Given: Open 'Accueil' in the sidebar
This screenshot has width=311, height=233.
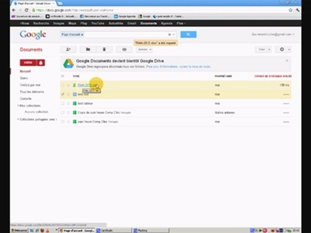Looking at the screenshot, I should point(25,71).
